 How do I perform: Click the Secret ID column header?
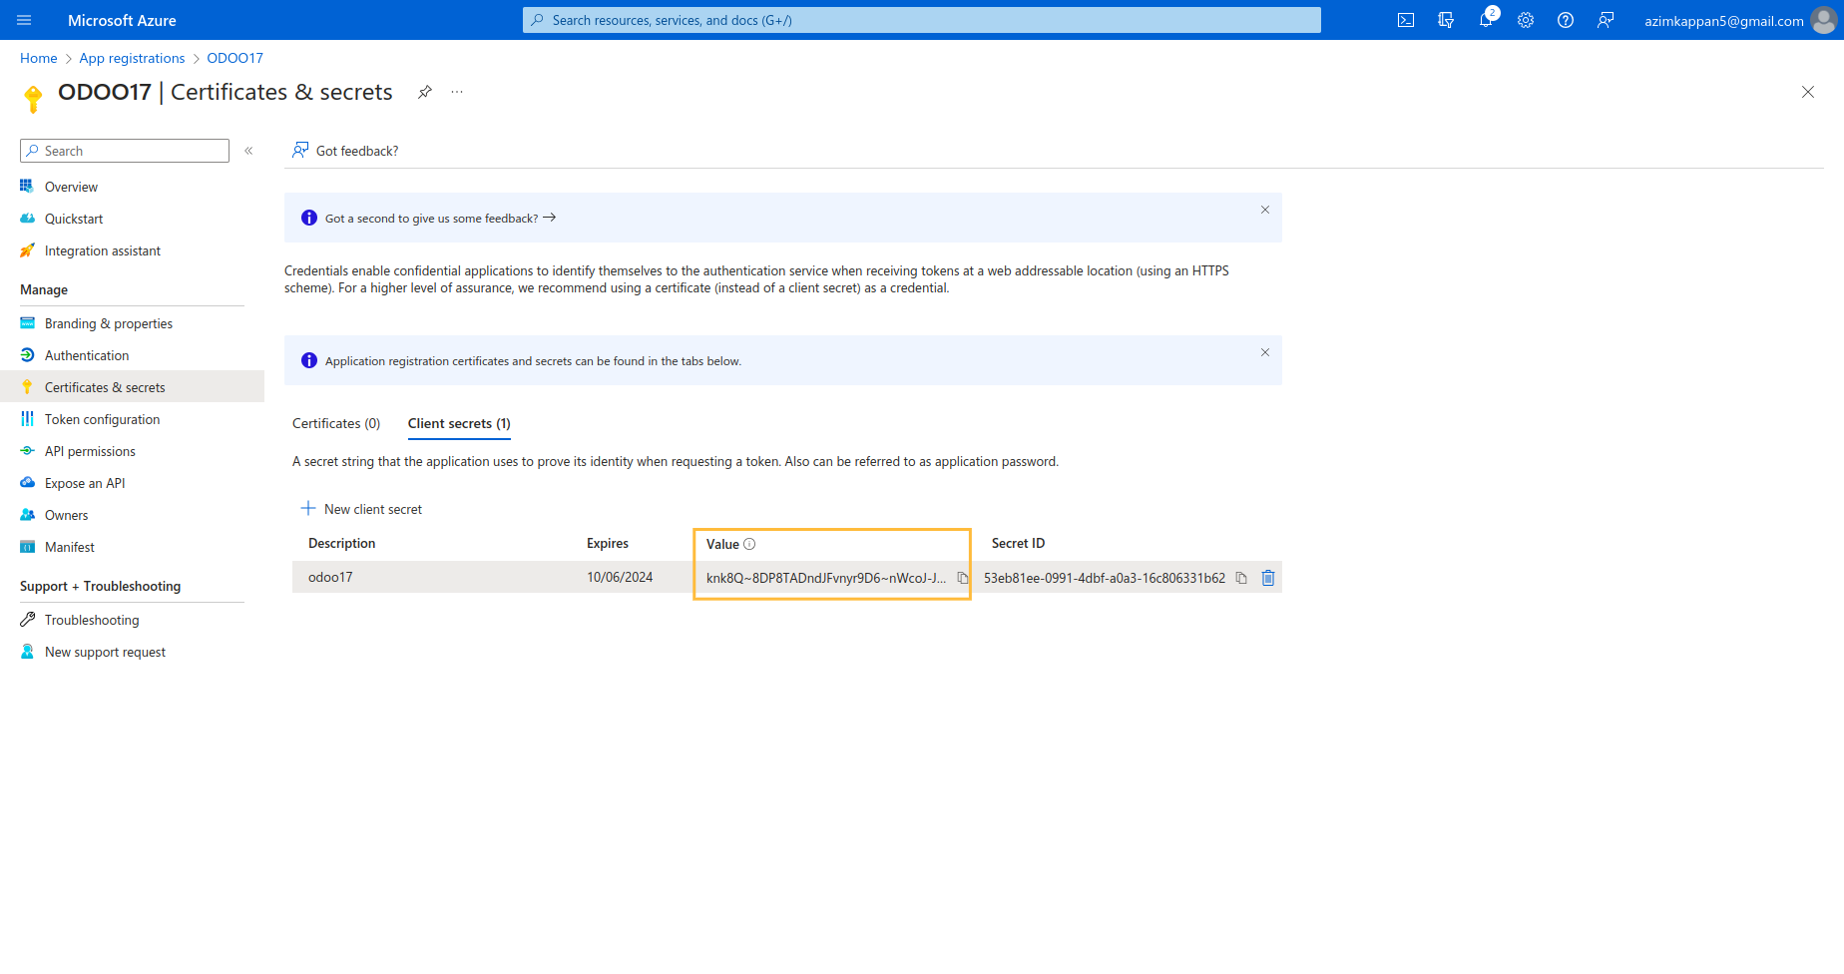coord(1018,543)
